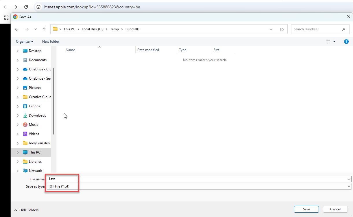
Task: Expand the Network folder in the sidebar
Action: click(x=18, y=171)
